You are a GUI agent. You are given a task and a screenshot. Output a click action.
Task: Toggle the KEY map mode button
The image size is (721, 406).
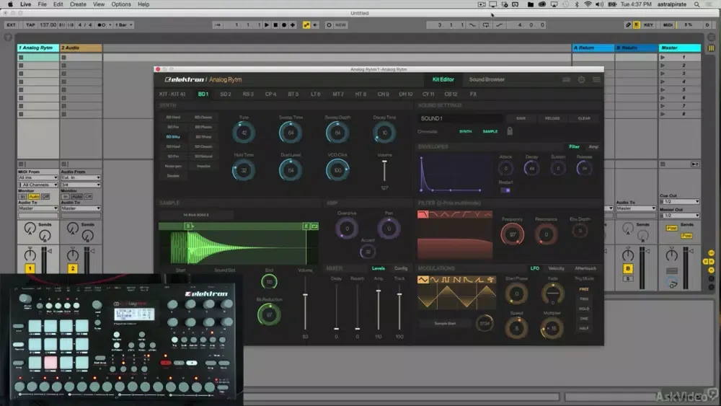[648, 25]
